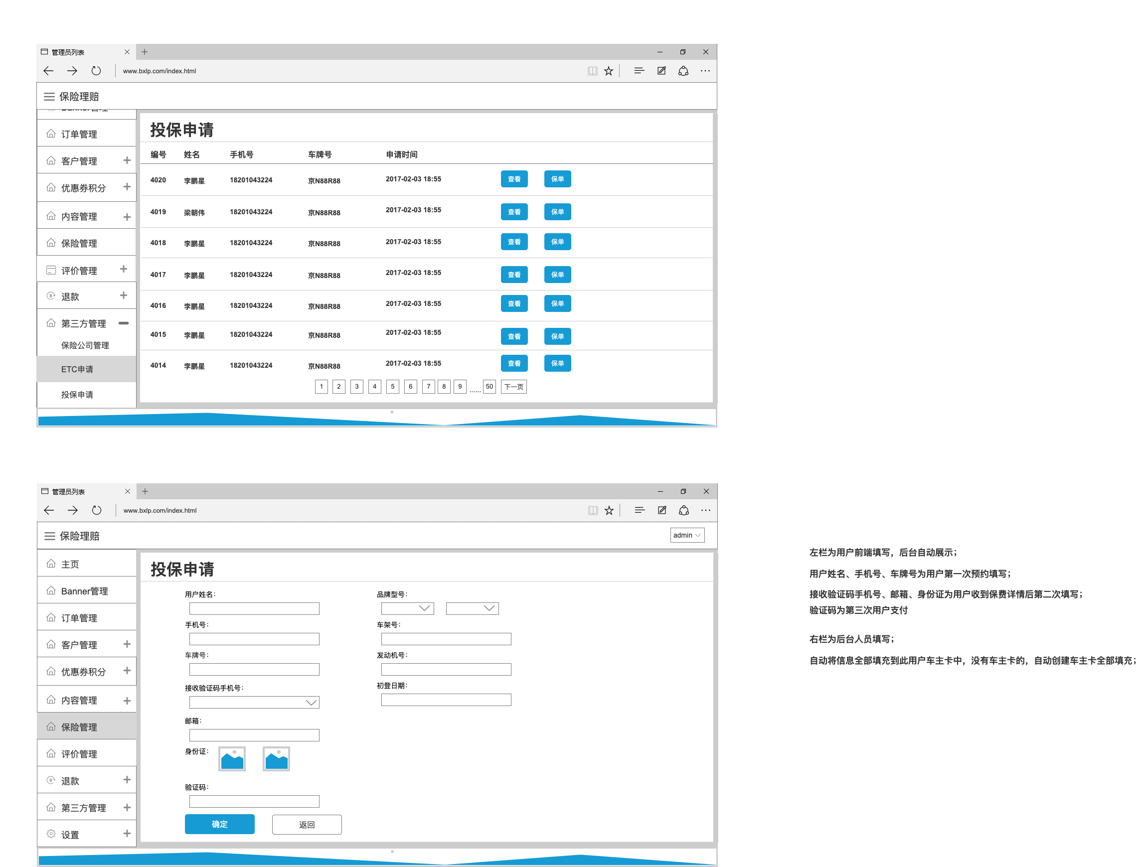Collapse 第三方管理 in the top sidebar

click(124, 323)
